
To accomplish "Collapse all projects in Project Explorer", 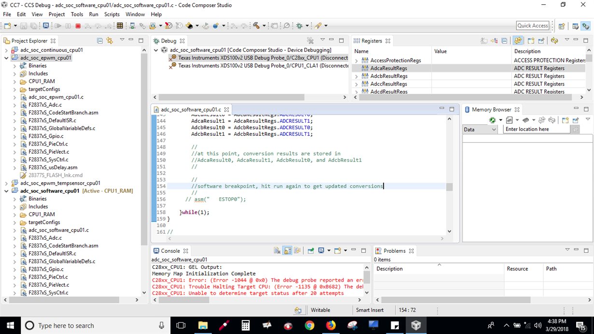I will pyautogui.click(x=100, y=41).
